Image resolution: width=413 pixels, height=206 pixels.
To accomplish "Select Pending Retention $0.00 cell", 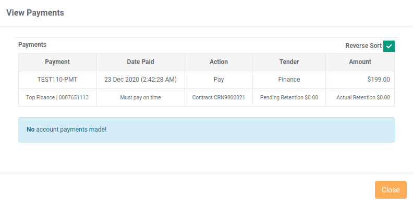I will tap(289, 97).
